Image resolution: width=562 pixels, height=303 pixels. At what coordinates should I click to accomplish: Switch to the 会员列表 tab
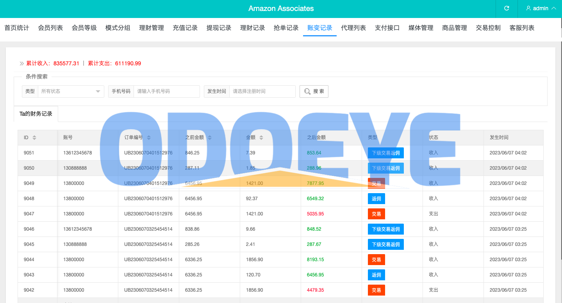[x=50, y=28]
